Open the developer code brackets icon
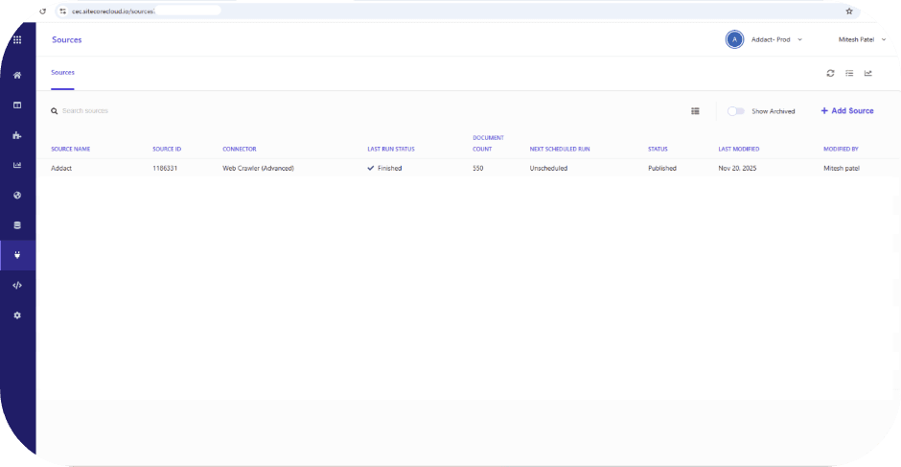 tap(17, 285)
